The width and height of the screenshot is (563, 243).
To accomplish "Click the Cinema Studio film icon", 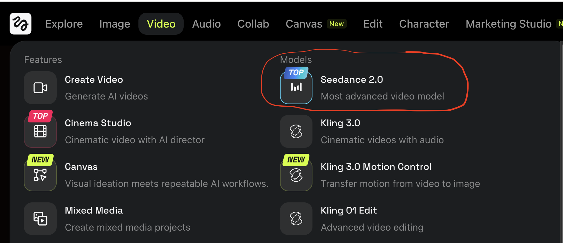I will pyautogui.click(x=40, y=131).
